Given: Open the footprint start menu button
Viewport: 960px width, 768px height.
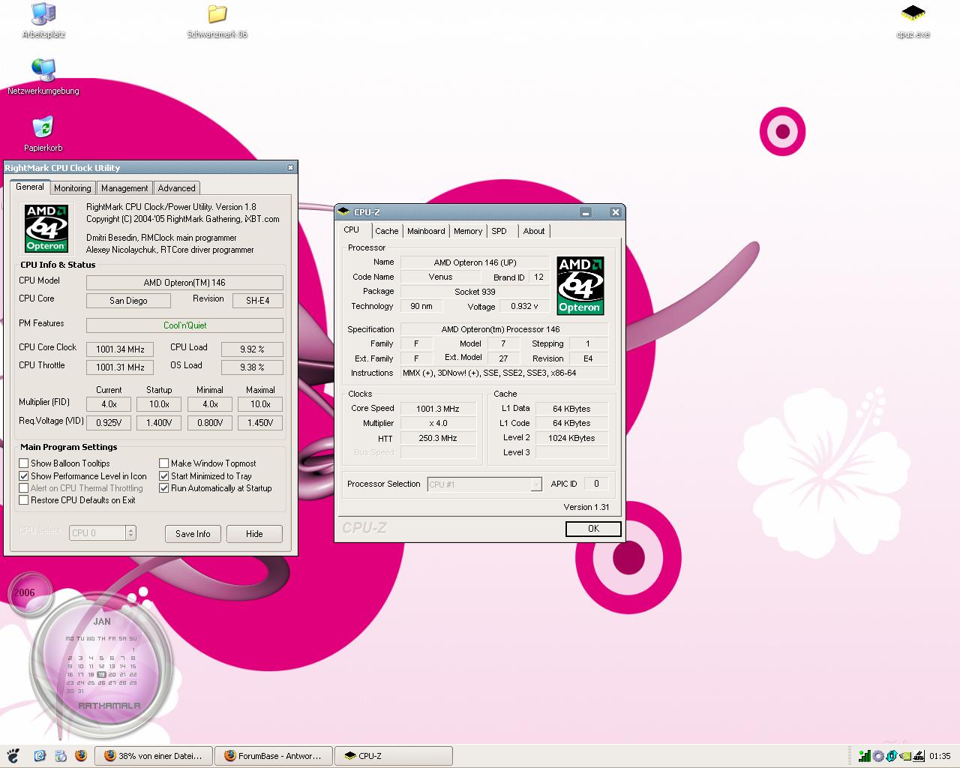Looking at the screenshot, I should [13, 755].
